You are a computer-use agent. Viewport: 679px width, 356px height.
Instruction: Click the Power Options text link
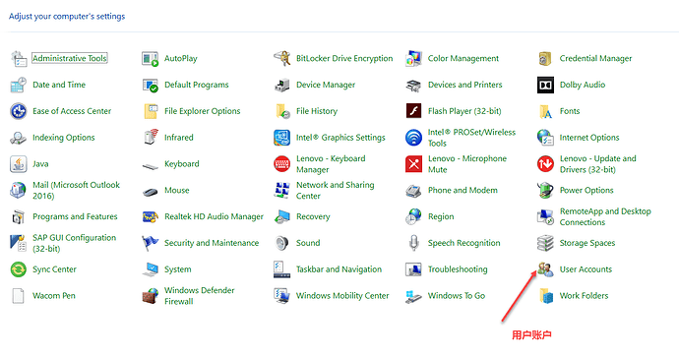coord(586,191)
